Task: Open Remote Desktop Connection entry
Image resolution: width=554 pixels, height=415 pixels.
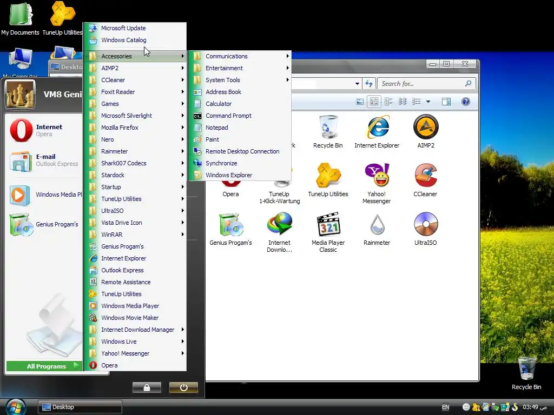Action: [x=241, y=151]
